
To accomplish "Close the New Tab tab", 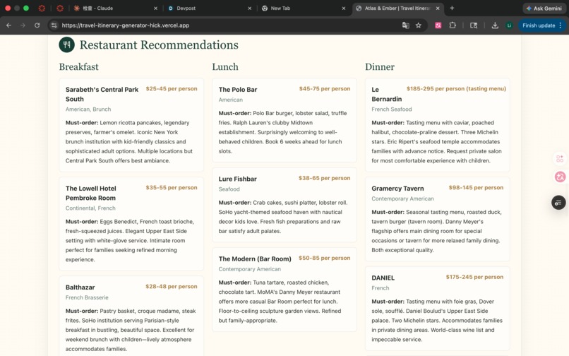I will pos(344,8).
